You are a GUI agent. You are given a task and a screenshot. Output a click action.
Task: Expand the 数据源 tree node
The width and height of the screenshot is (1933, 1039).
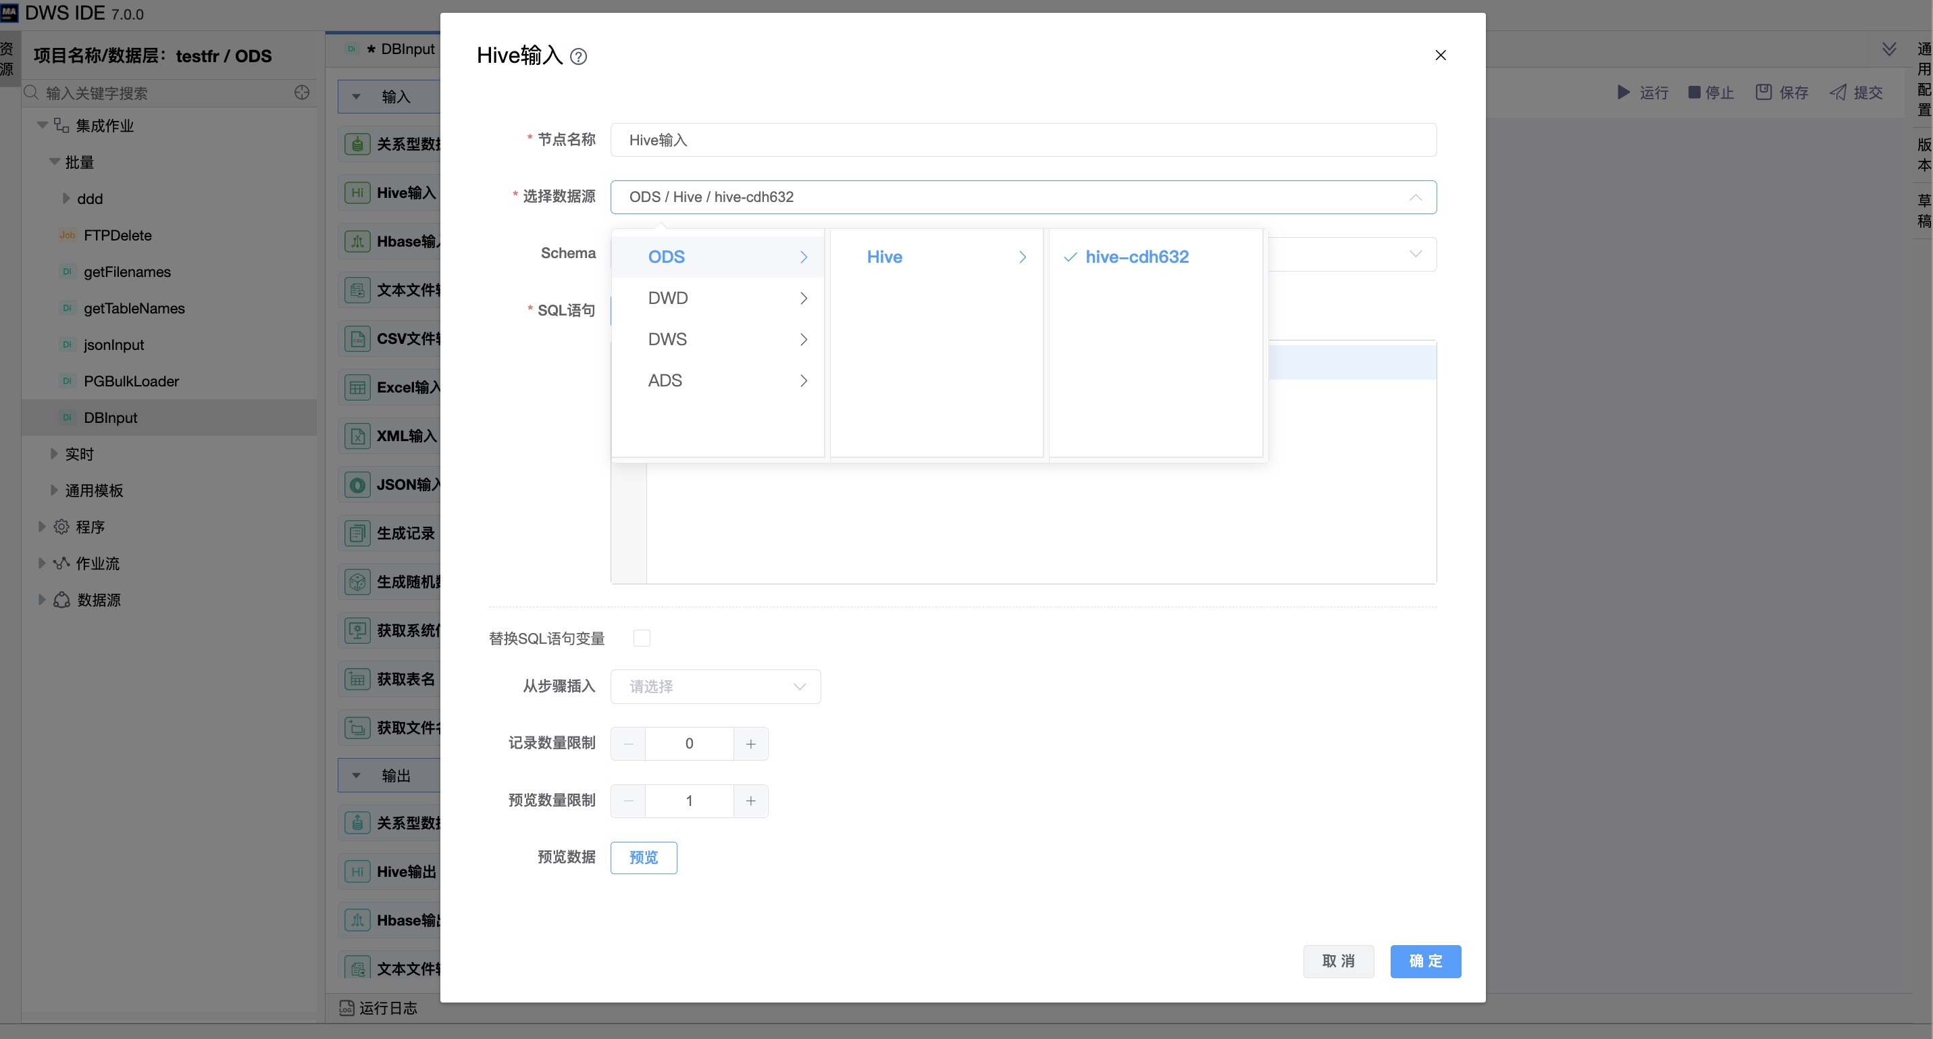(x=42, y=600)
